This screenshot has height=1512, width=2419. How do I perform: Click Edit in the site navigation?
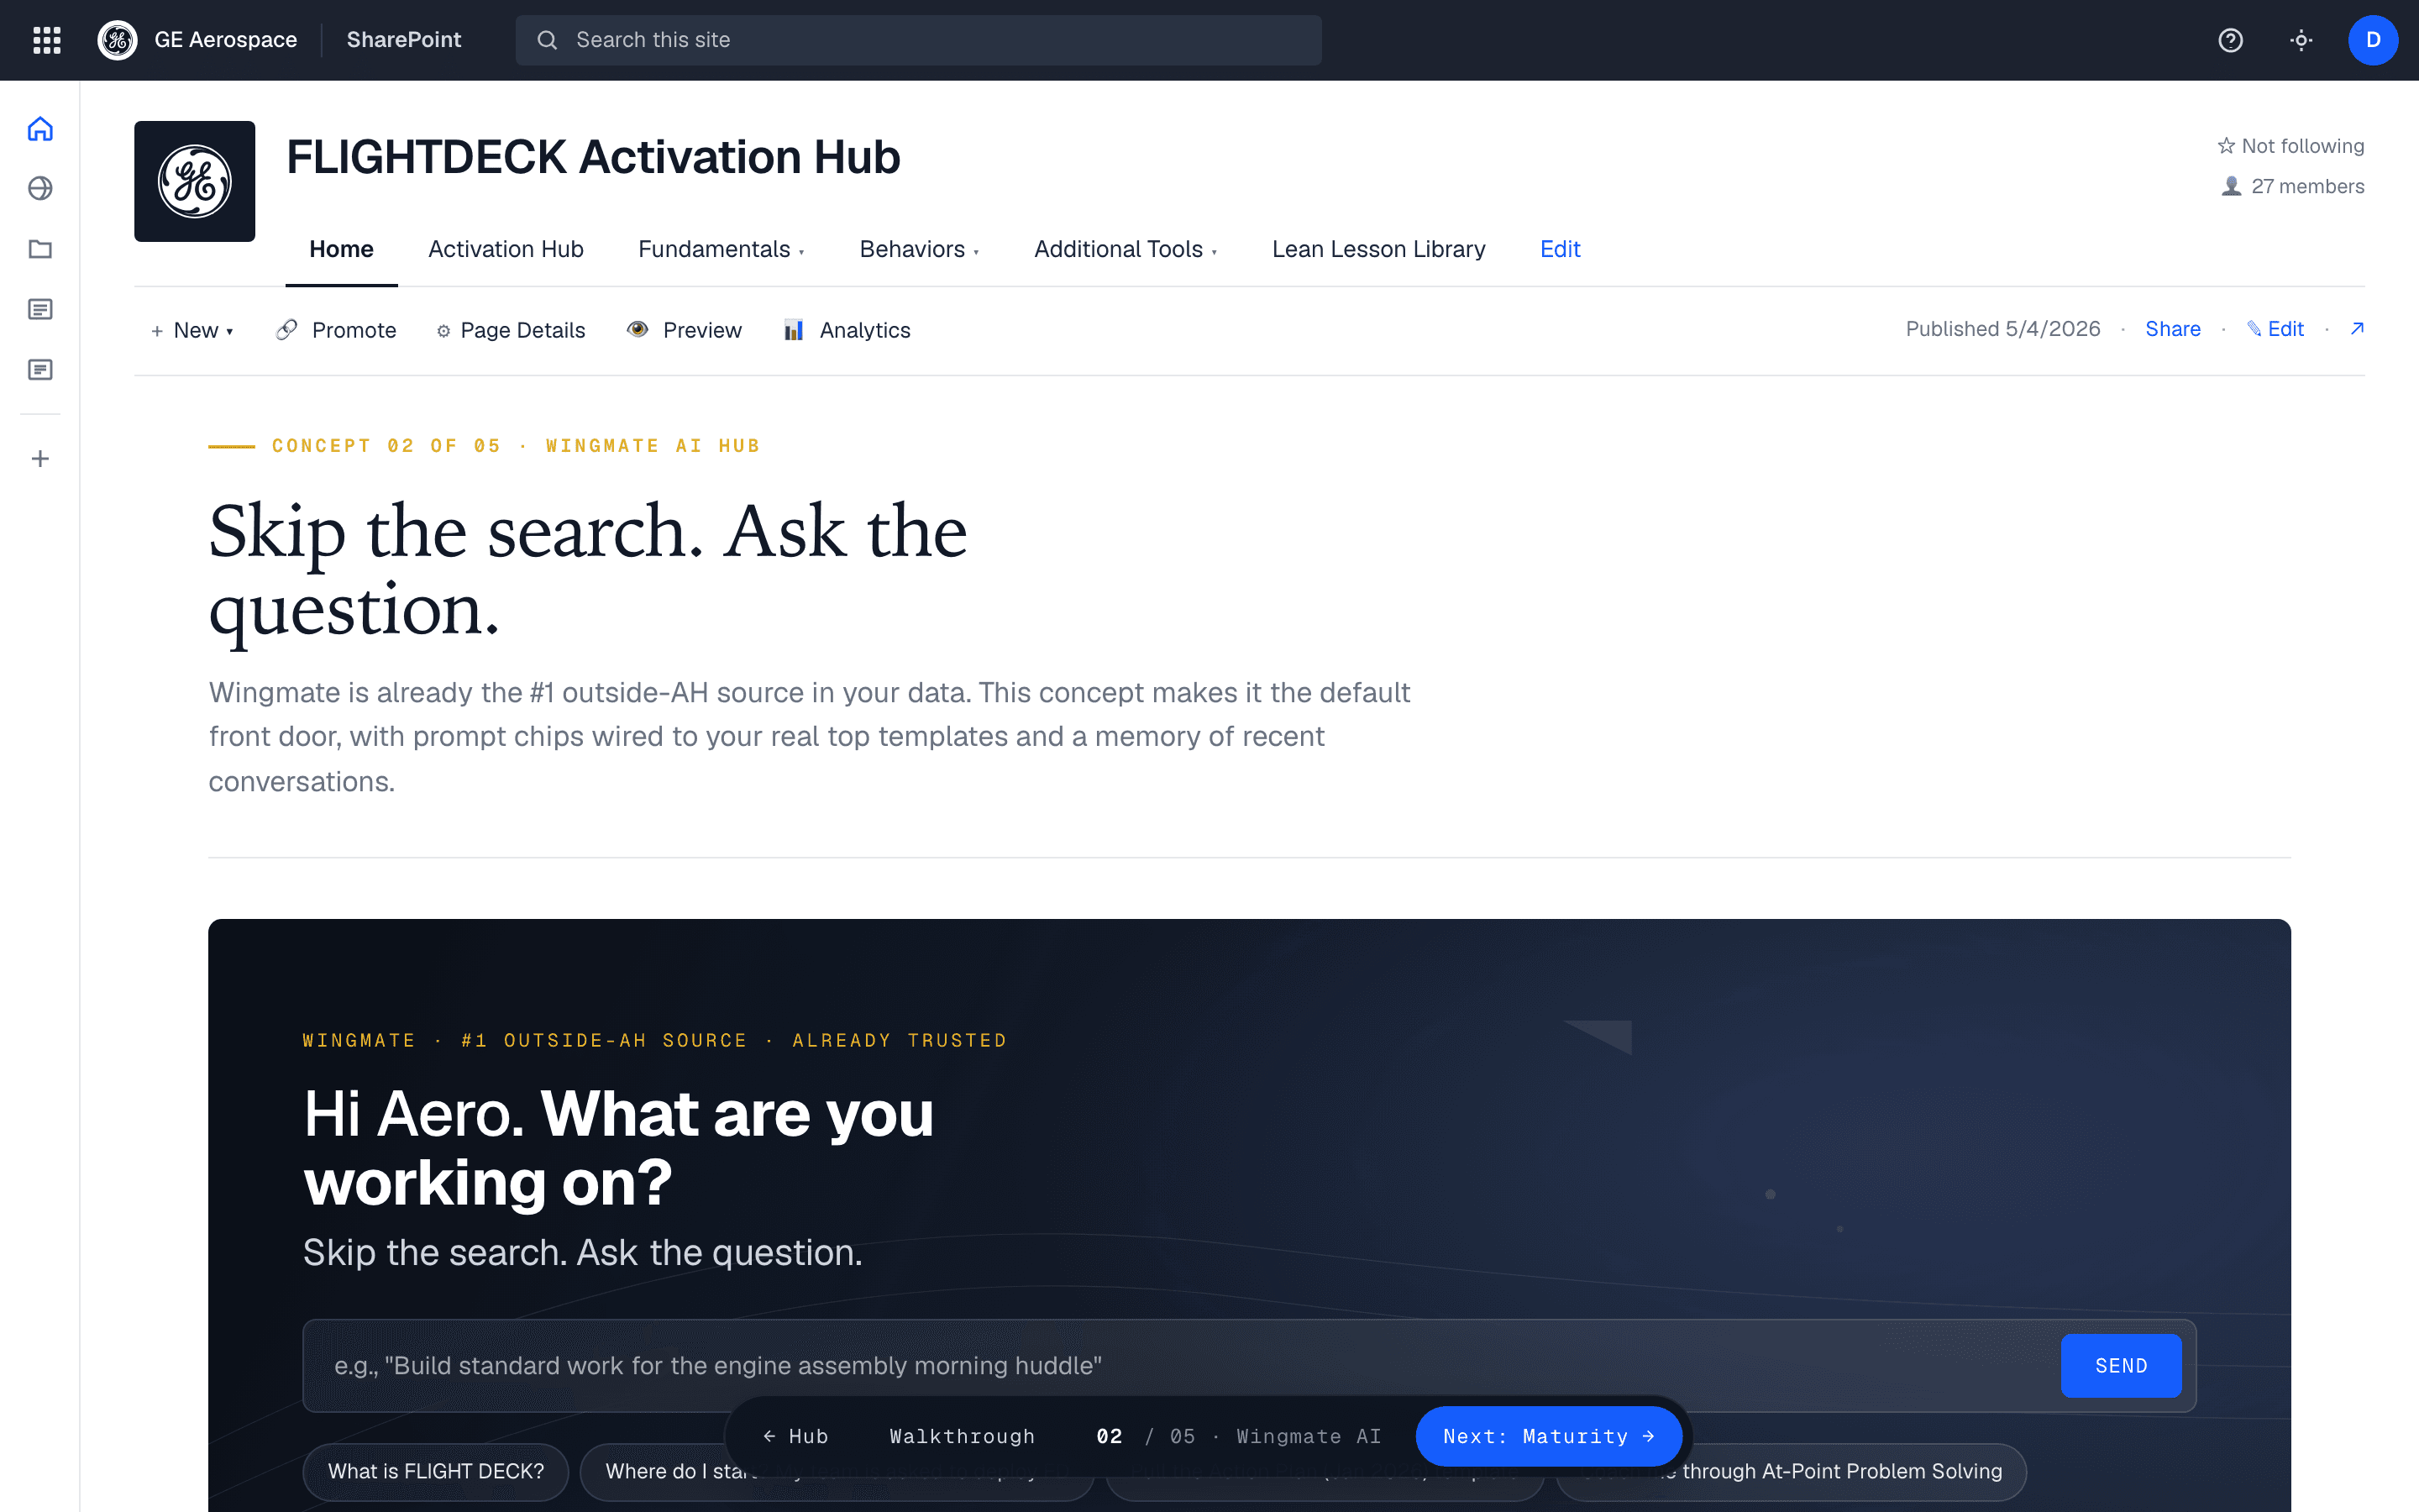[1560, 249]
